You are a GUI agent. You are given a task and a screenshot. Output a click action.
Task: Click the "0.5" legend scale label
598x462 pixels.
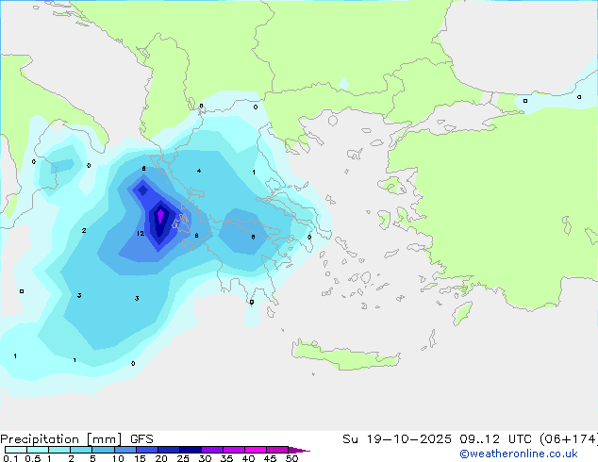pos(33,458)
